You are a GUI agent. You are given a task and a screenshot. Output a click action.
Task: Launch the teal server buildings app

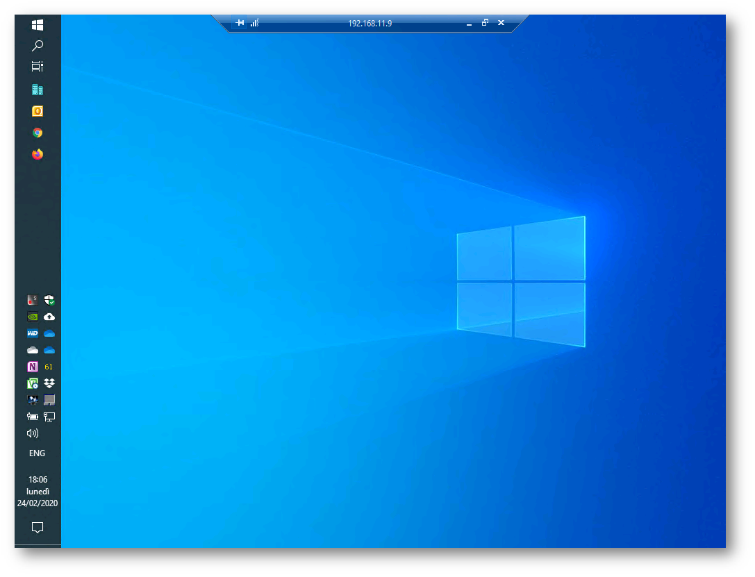[37, 90]
